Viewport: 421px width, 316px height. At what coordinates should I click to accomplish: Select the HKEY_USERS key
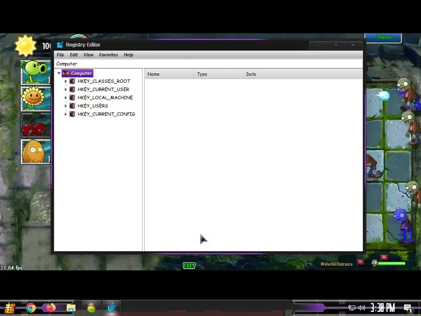pos(93,106)
